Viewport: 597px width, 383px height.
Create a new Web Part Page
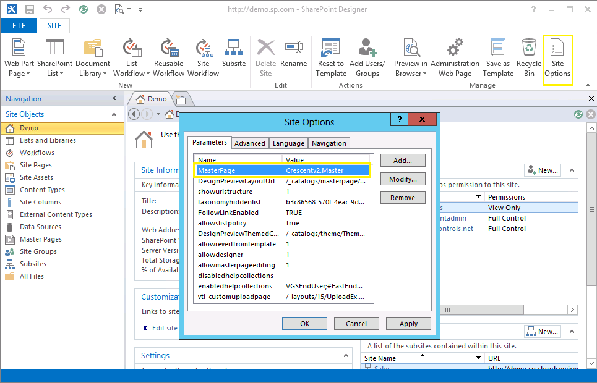pyautogui.click(x=18, y=58)
